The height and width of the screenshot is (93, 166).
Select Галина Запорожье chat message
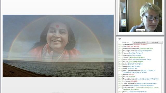tap(138, 83)
